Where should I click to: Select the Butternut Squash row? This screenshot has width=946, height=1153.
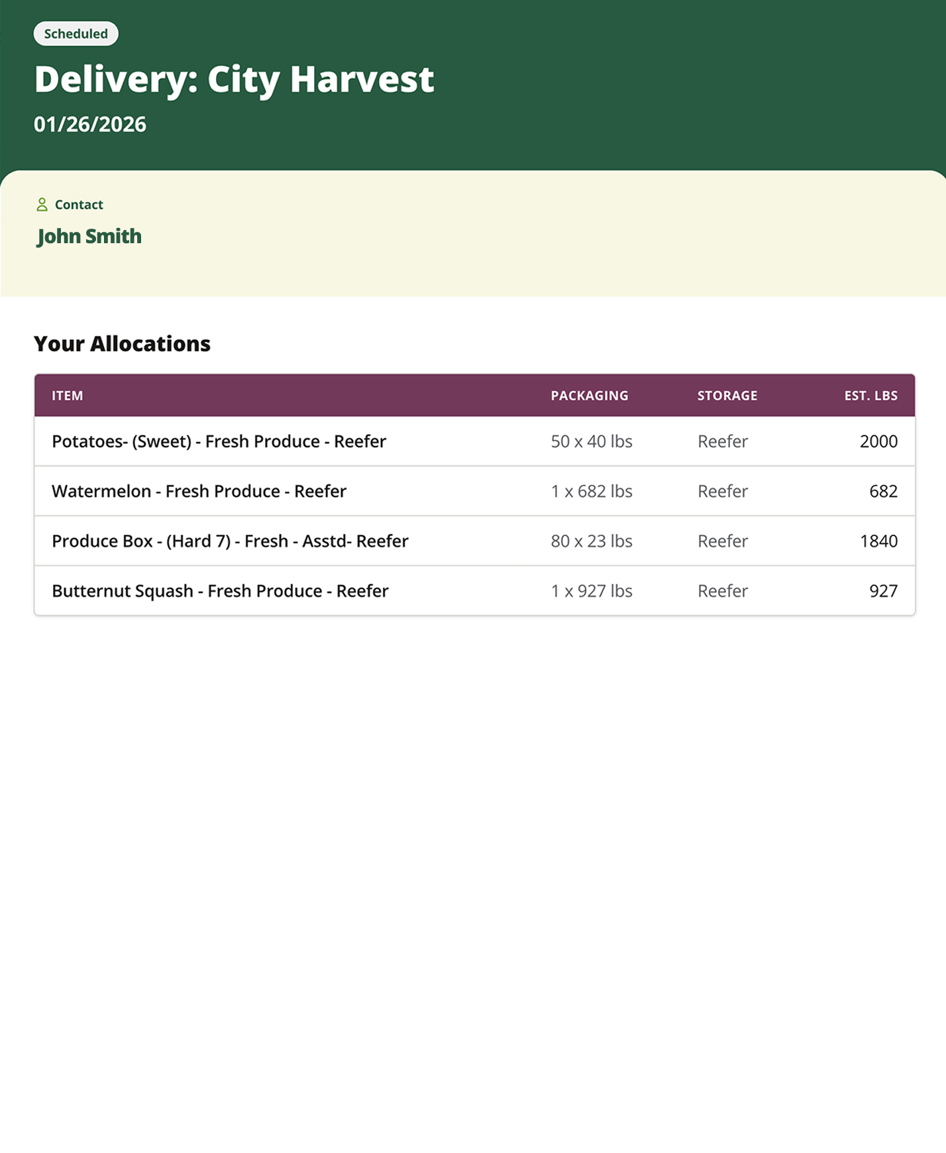pyautogui.click(x=220, y=591)
